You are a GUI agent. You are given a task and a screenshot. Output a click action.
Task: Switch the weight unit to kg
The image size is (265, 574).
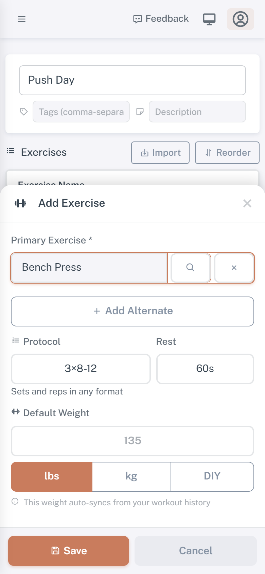(131, 476)
